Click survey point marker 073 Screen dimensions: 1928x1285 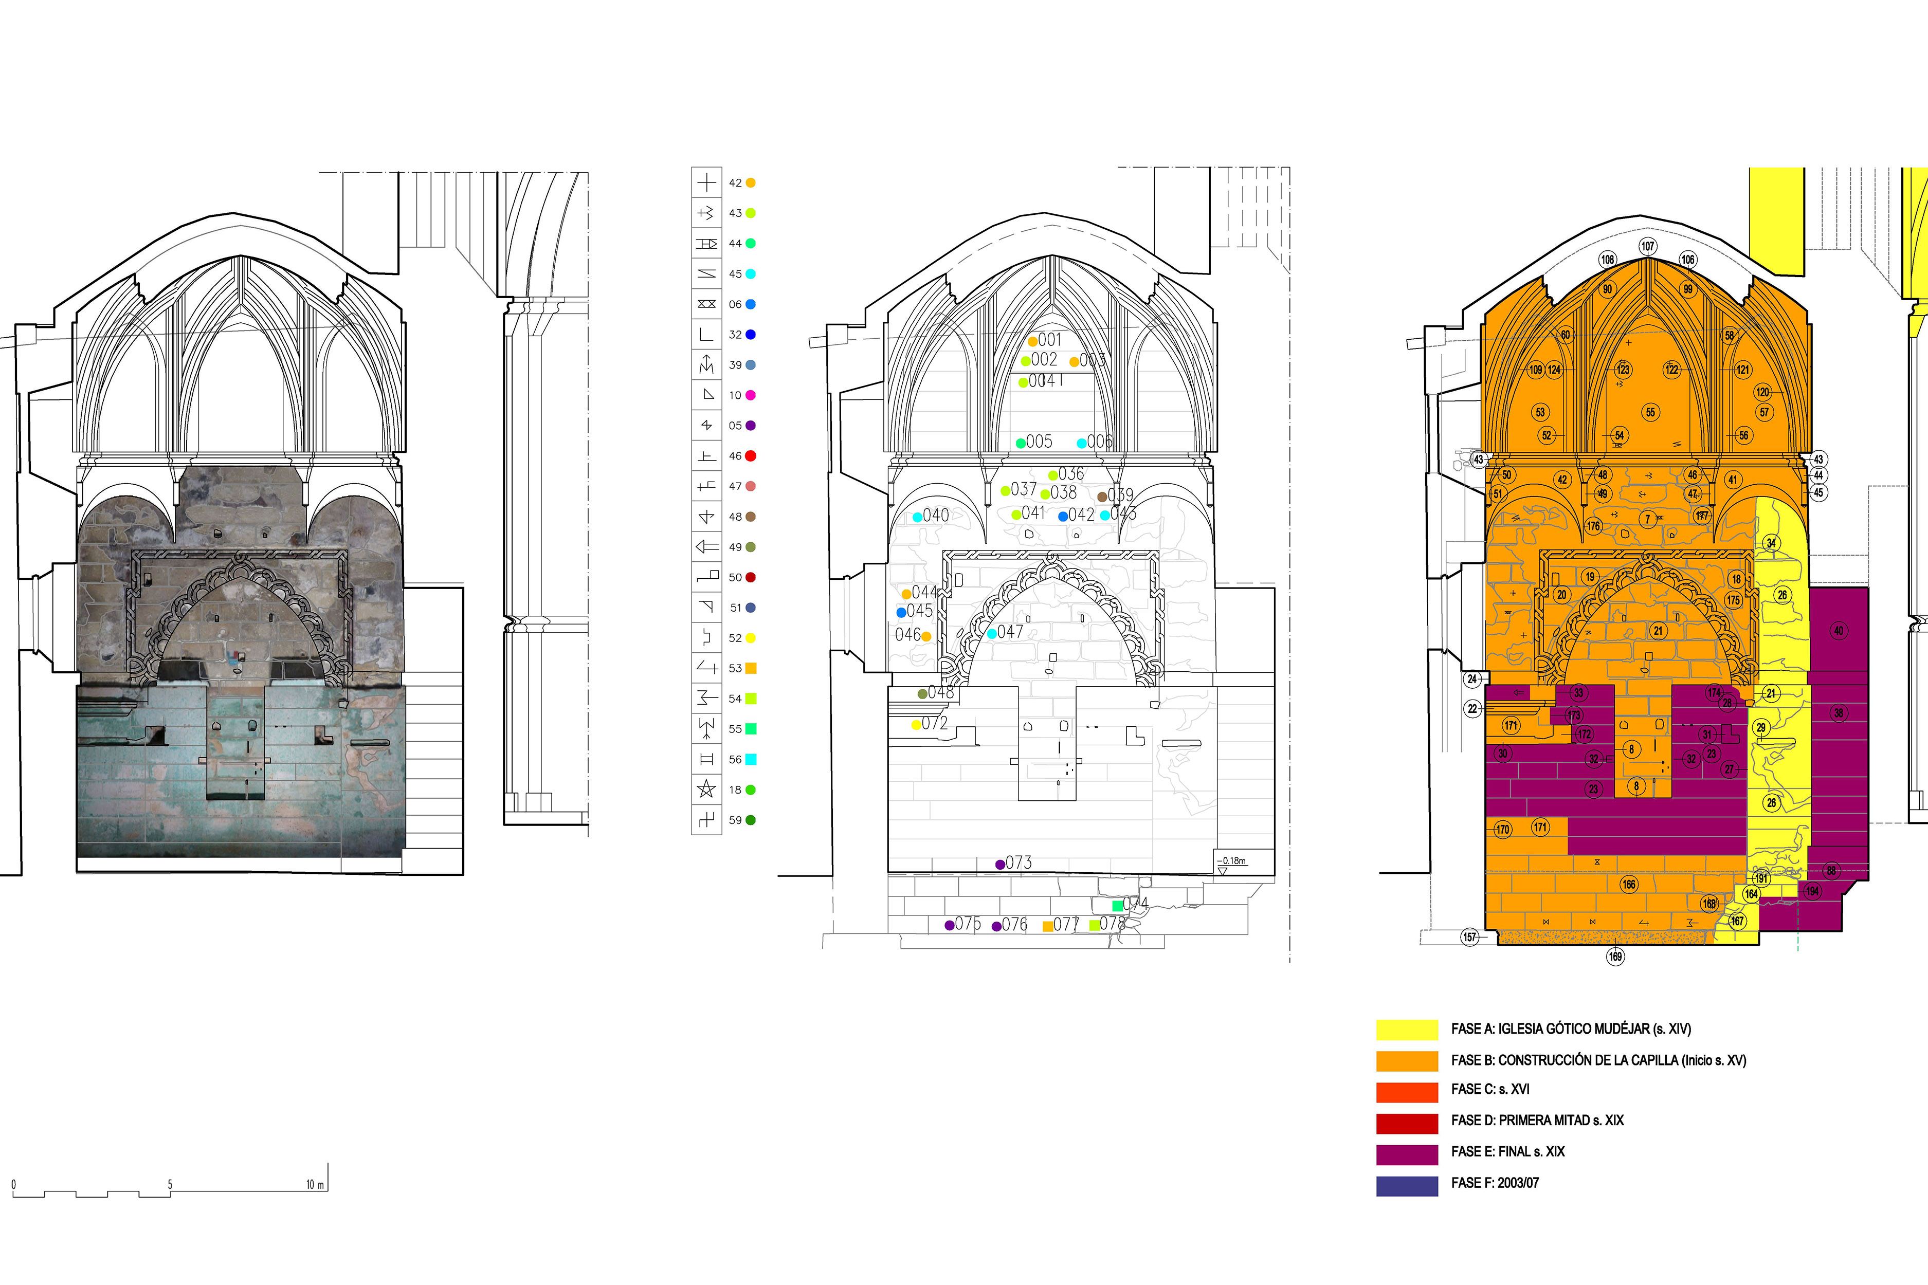pyautogui.click(x=1000, y=865)
